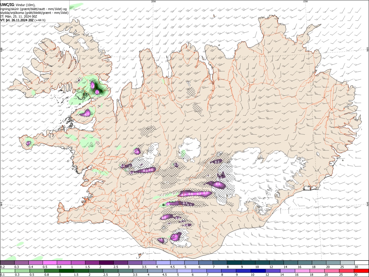Select the bright red 30 swatch in the lower legend
This screenshot has width=369, height=277.
(x=361, y=271)
